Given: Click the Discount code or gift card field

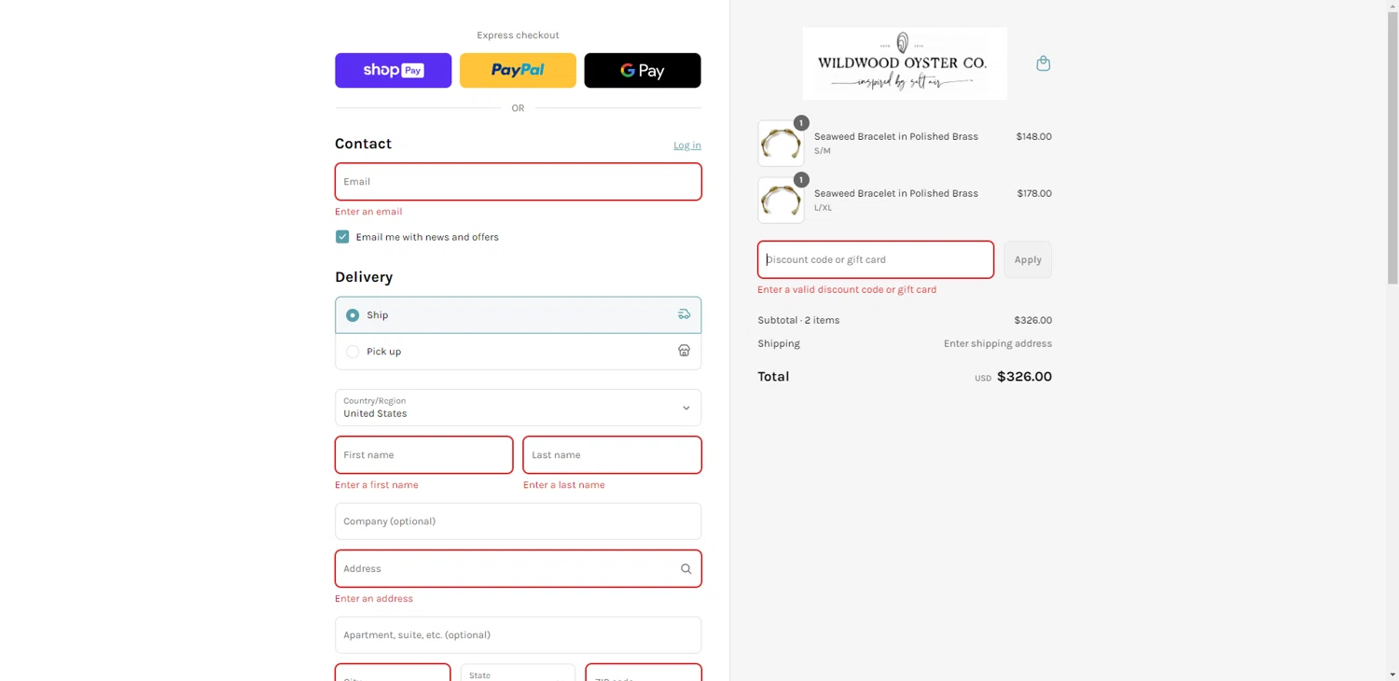Looking at the screenshot, I should tap(875, 260).
